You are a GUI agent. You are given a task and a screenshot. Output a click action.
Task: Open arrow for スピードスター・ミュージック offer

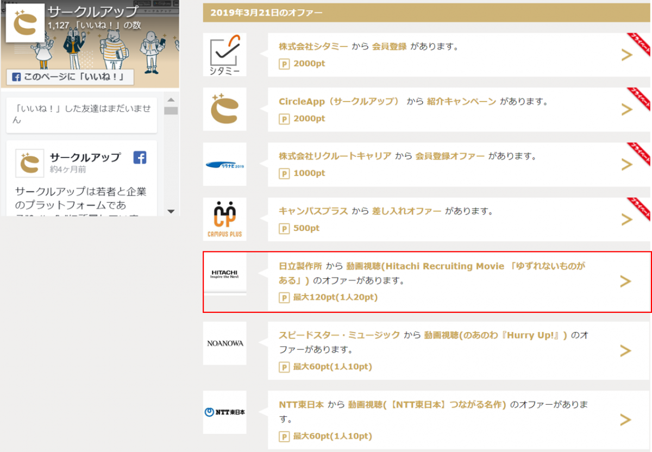(x=626, y=350)
